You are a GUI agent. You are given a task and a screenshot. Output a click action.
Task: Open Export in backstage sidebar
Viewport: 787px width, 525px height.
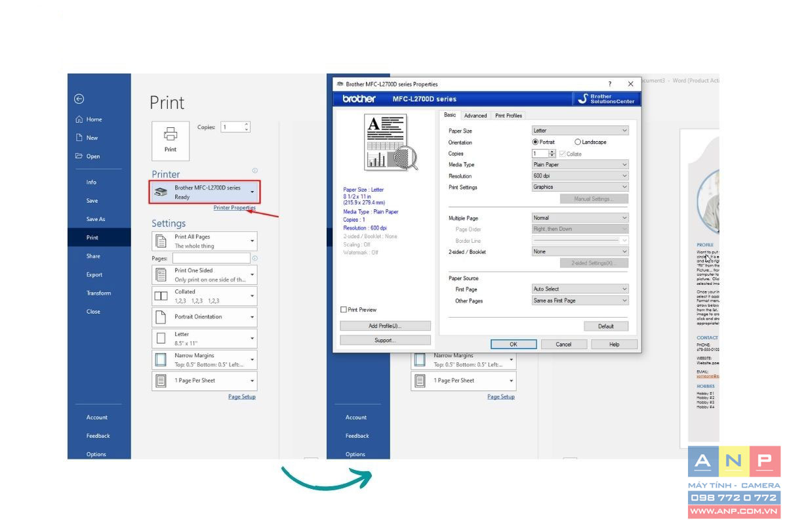click(x=94, y=274)
